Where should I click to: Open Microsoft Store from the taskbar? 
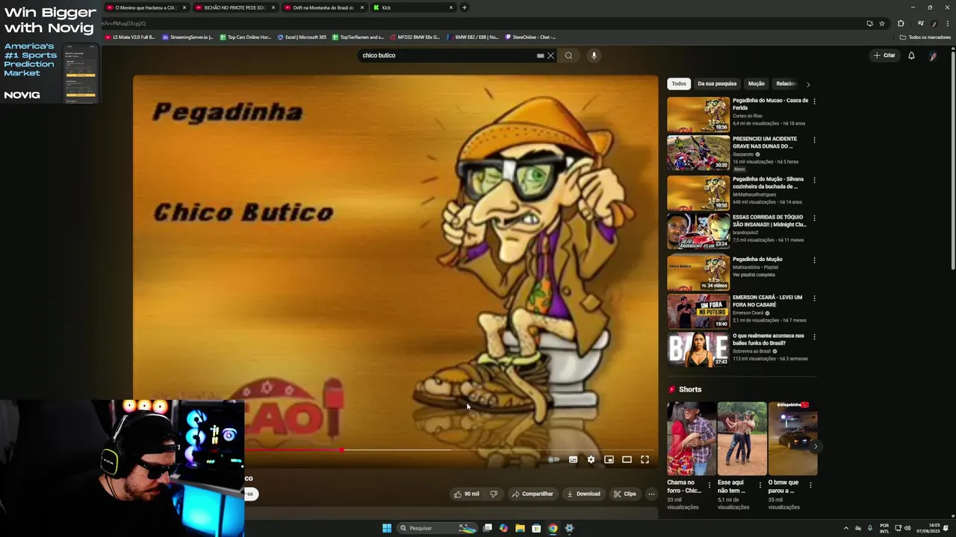point(536,528)
